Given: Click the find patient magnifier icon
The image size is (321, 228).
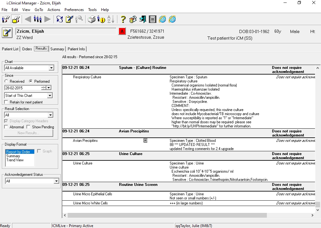Looking at the screenshot, I should point(79,19).
